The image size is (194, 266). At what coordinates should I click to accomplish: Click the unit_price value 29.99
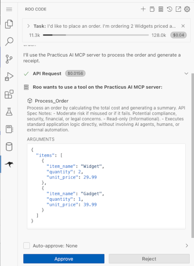(90, 177)
